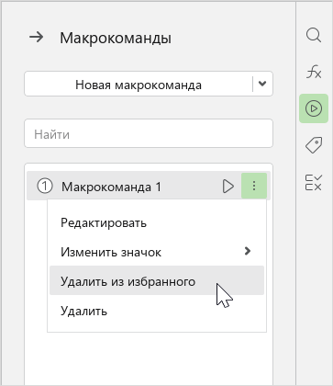Select the Макрокоманда 1 row
Image resolution: width=333 pixels, height=386 pixels.
point(149,186)
